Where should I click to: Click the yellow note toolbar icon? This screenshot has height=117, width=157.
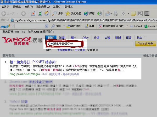click(x=133, y=13)
